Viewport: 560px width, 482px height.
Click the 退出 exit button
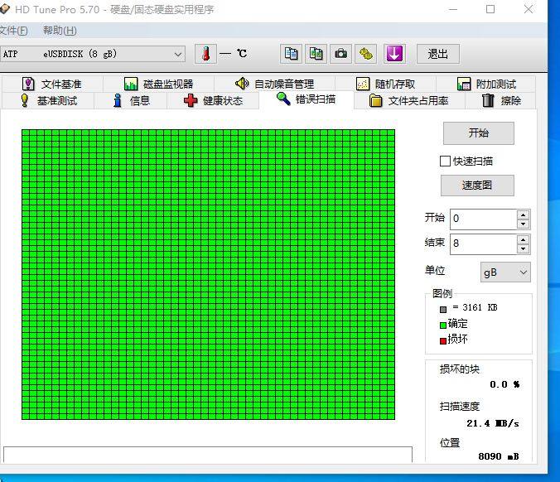click(438, 55)
